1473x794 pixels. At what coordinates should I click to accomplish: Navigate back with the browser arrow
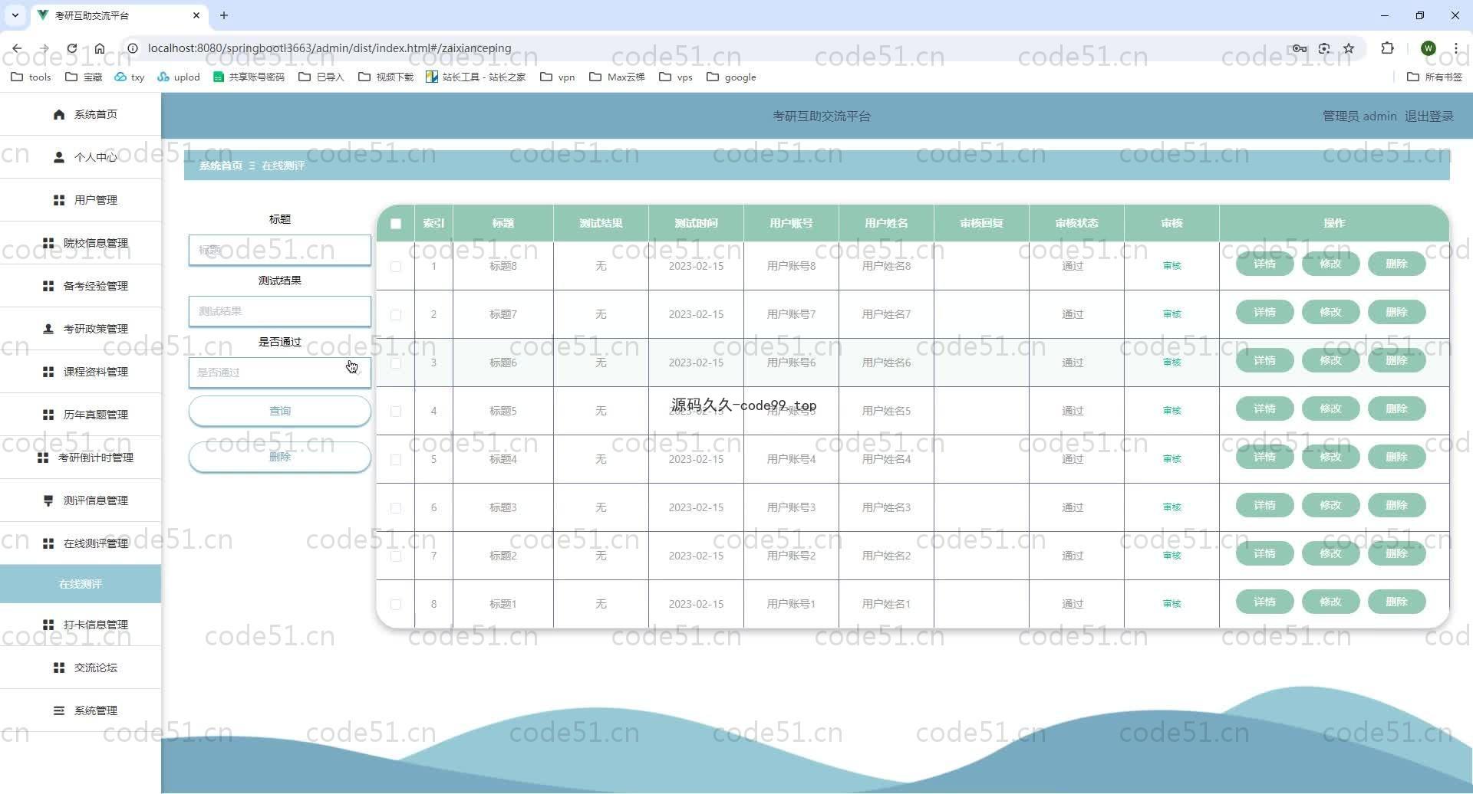click(17, 48)
